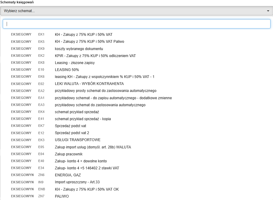Select 'Zakup import usług' WALUTA entry
The height and width of the screenshot is (200, 273).
93,147
